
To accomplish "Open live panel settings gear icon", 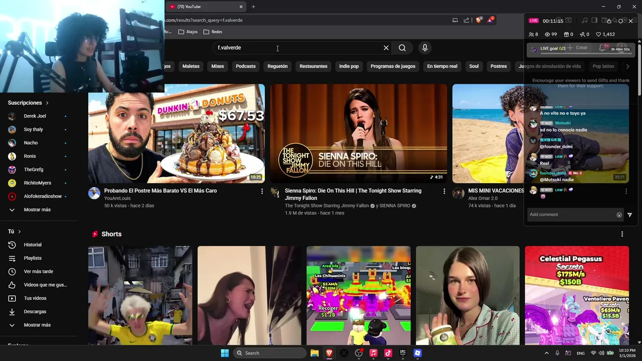I will coord(620,21).
